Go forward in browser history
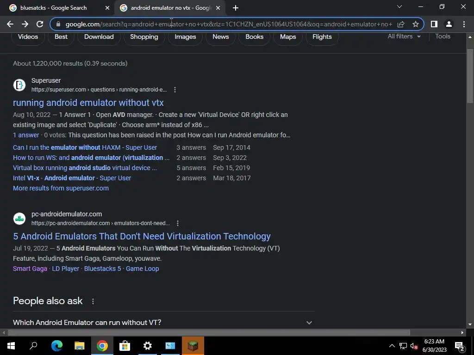This screenshot has width=474, height=355. [x=25, y=24]
